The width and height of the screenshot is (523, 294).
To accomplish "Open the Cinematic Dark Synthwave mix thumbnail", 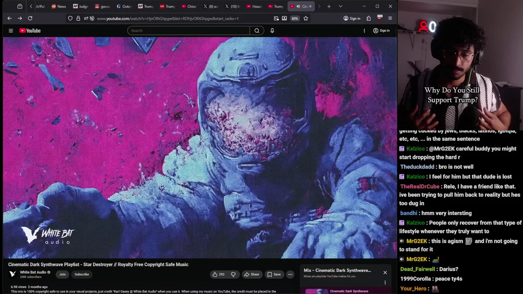I will click(x=317, y=292).
